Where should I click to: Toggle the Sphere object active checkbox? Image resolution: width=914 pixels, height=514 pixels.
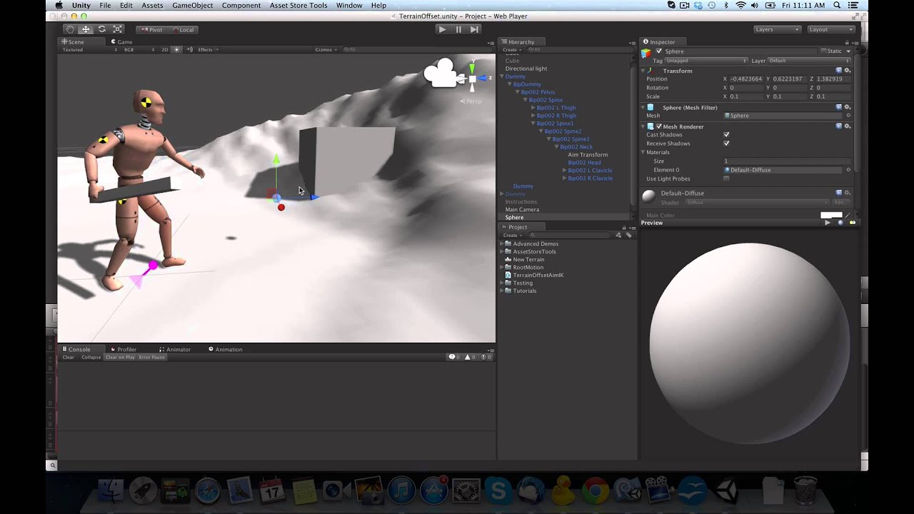(659, 51)
